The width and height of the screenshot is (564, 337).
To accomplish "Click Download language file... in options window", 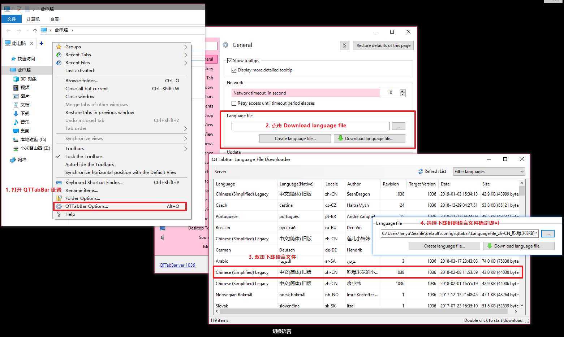I will tap(369, 139).
